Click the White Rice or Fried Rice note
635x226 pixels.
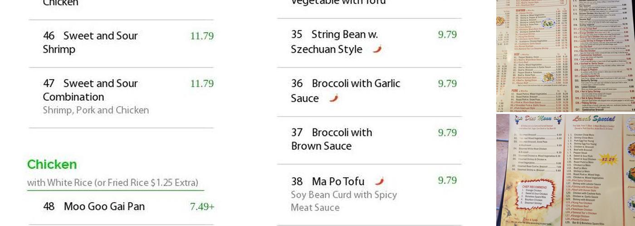pyautogui.click(x=112, y=183)
